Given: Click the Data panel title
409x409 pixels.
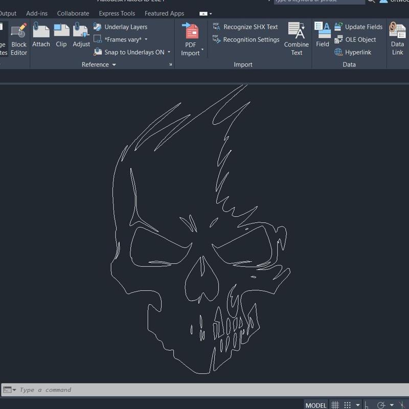Looking at the screenshot, I should pyautogui.click(x=349, y=65).
